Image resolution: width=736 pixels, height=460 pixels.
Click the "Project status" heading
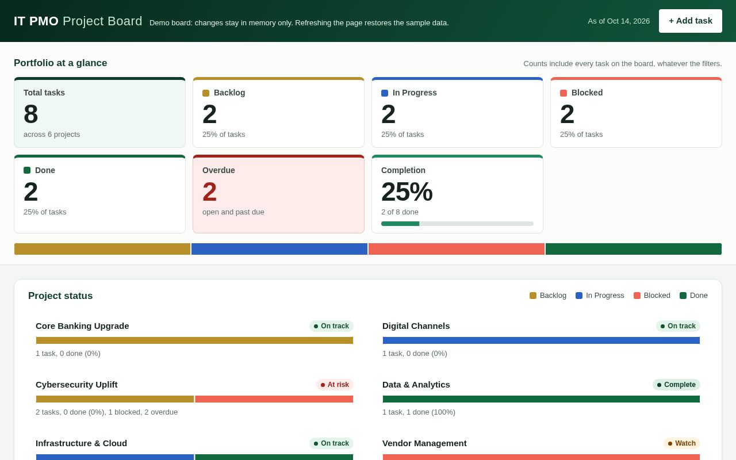[x=60, y=296]
